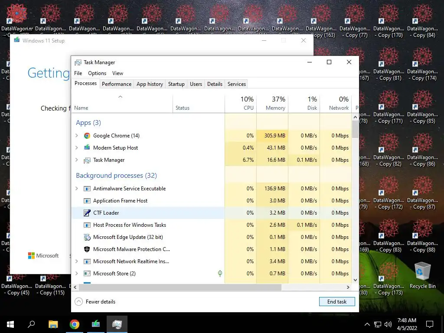Click the Microsoft Network Realtime Inspection icon
444x333 pixels.
click(x=87, y=261)
